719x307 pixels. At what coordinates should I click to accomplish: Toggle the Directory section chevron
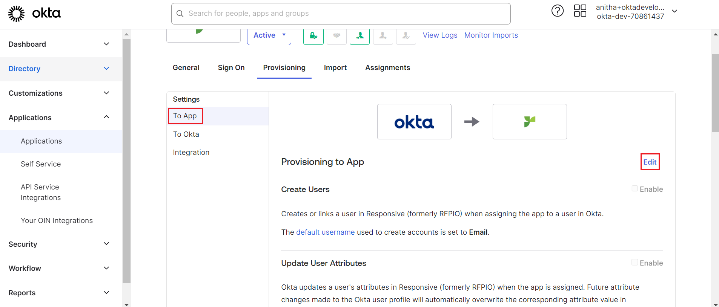click(106, 69)
